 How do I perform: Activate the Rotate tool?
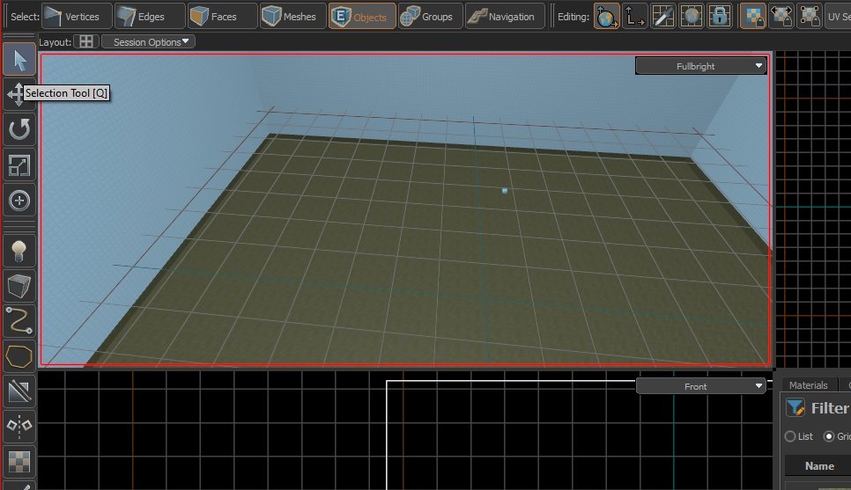tap(19, 130)
